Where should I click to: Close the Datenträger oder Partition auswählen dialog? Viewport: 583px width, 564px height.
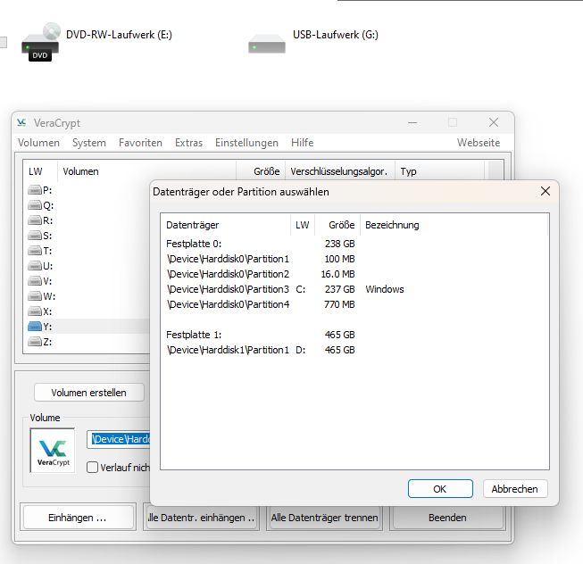click(546, 191)
